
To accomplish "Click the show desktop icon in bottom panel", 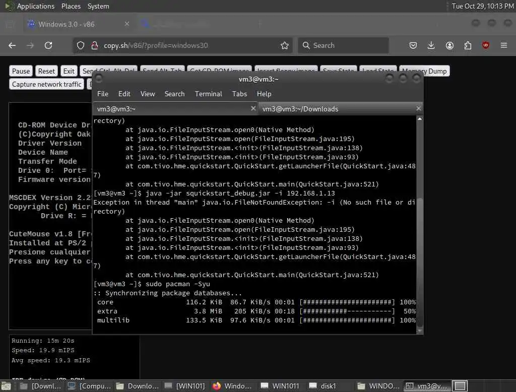I will 6,386.
